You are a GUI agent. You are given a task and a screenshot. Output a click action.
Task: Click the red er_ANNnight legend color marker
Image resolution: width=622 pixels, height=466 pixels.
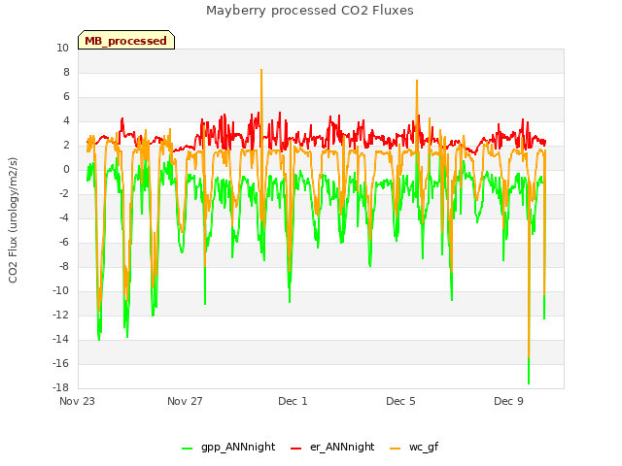295,449
